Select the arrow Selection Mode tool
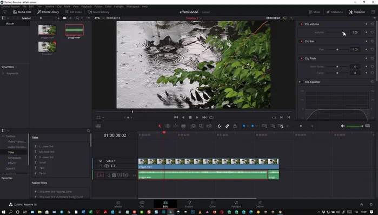This screenshot has height=215, width=378. click(160, 126)
